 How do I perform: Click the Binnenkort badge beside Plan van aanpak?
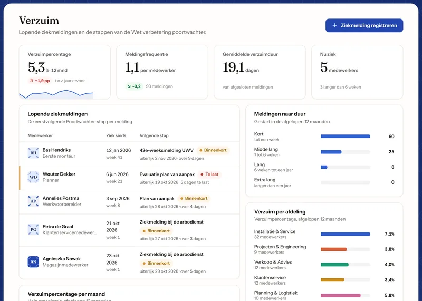pos(194,199)
